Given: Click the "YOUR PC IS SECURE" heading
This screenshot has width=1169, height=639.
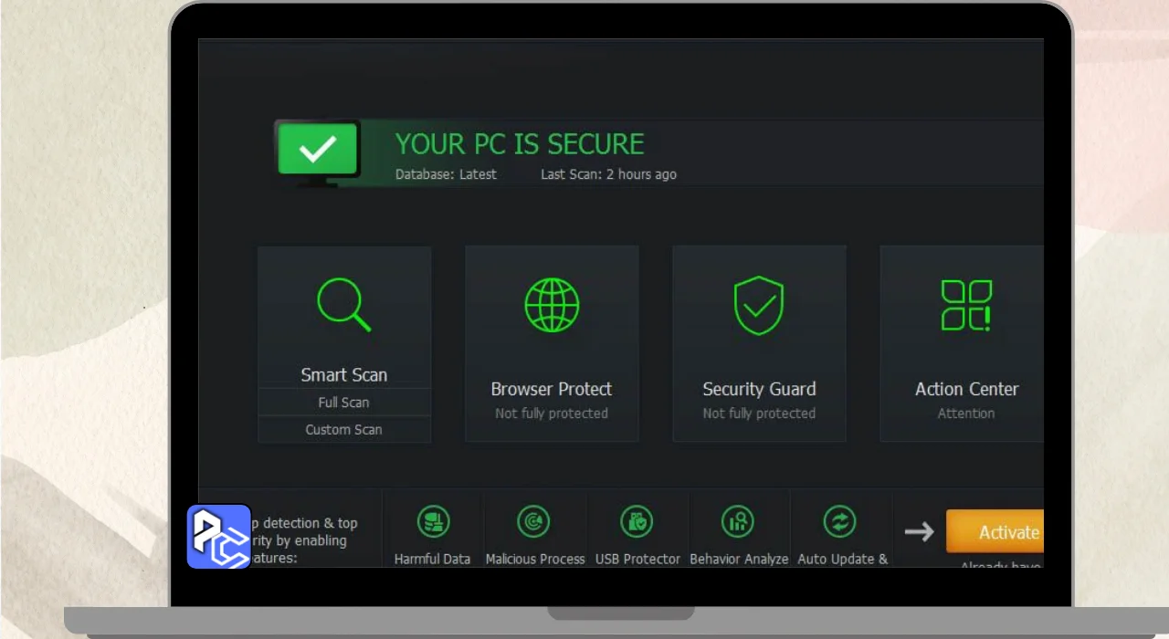Looking at the screenshot, I should point(520,144).
